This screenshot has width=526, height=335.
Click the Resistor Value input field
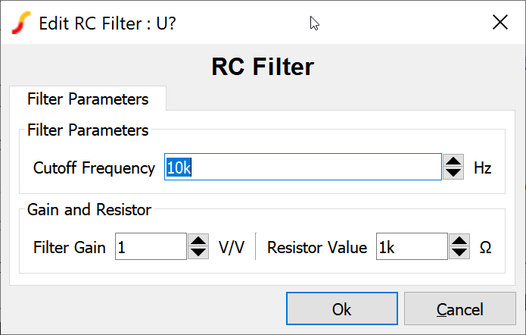pyautogui.click(x=411, y=247)
